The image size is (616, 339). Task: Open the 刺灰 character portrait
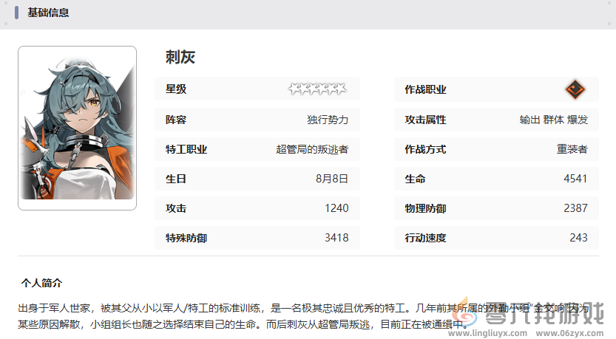coord(77,128)
